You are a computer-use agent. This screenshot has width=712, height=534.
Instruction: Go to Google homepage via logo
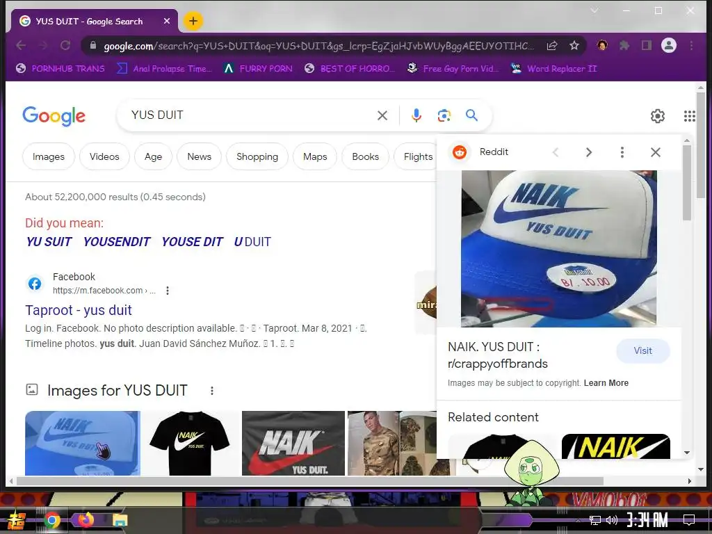tap(54, 116)
